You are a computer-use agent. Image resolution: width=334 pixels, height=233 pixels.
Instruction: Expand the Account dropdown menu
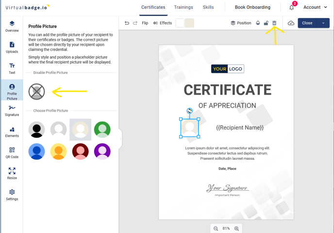pyautogui.click(x=315, y=7)
